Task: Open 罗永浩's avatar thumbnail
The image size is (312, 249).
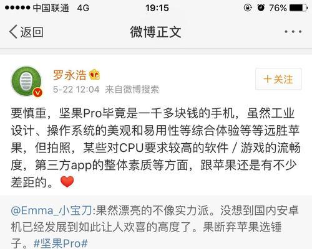Action: (26, 82)
